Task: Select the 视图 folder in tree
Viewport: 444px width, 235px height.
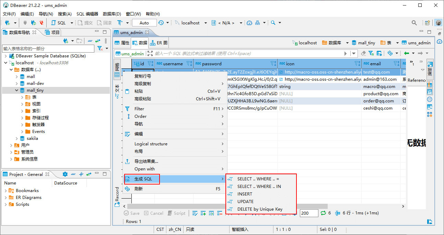Action: (x=36, y=104)
